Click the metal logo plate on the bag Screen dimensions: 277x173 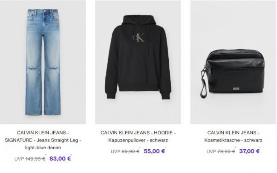click(x=236, y=88)
